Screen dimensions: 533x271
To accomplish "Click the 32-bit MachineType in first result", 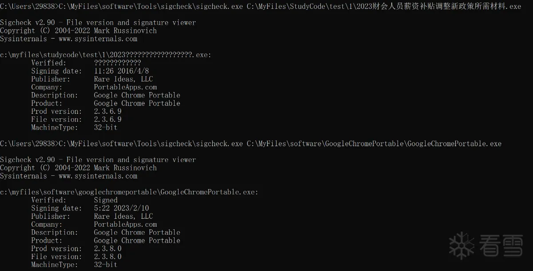I will pyautogui.click(x=106, y=128).
